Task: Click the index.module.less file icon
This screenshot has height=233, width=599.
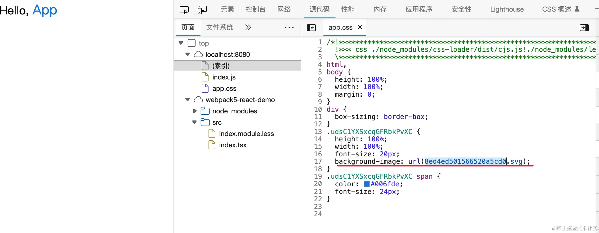Action: coord(212,133)
